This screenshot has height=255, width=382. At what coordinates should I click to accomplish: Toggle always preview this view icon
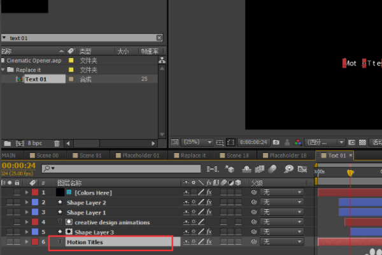tap(174, 142)
